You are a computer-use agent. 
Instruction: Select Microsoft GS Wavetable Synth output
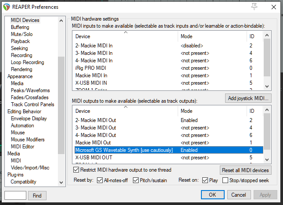click(169, 150)
